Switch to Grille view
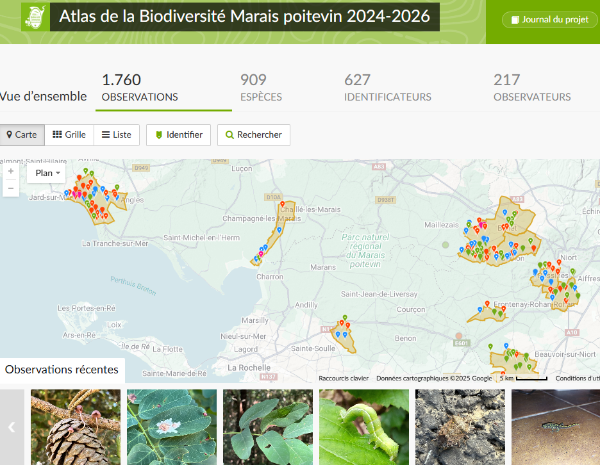 tap(69, 135)
